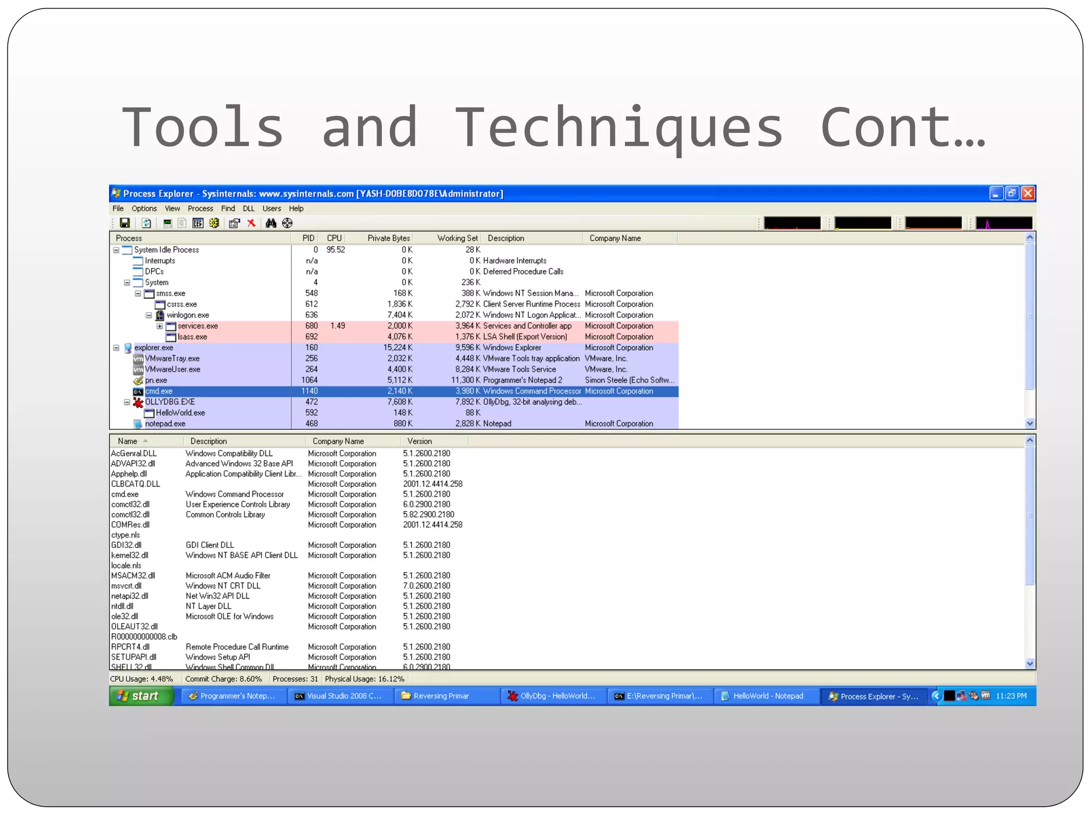Screen dimensions: 1091x818
Task: Open the Find menu
Action: [228, 209]
